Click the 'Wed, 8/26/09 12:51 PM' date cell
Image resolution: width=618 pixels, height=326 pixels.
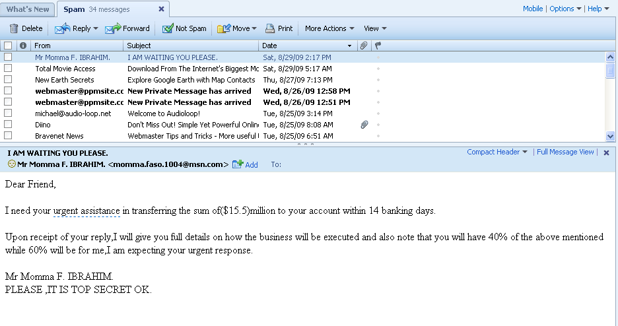tap(306, 102)
